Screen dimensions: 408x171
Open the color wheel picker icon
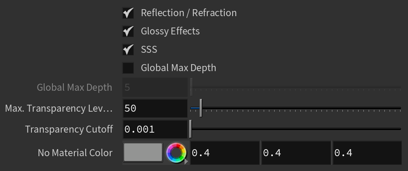click(x=176, y=153)
